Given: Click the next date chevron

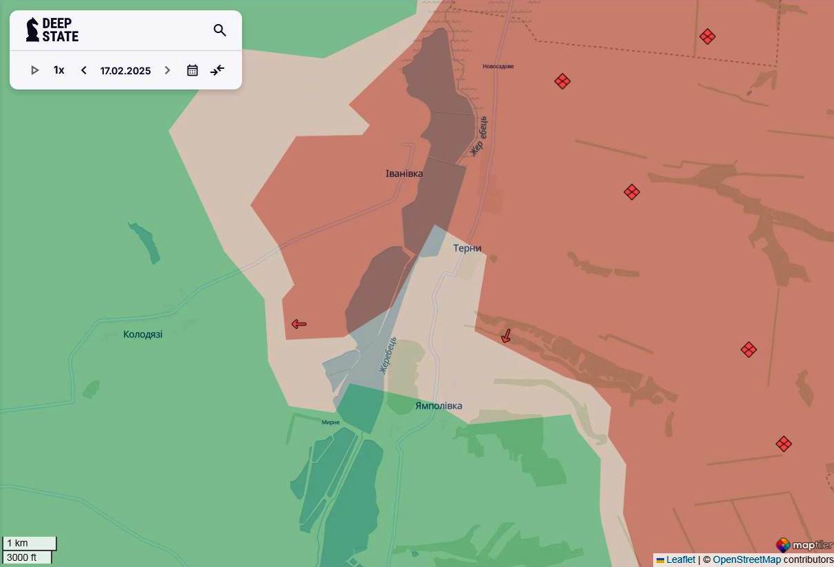Looking at the screenshot, I should click(x=167, y=69).
